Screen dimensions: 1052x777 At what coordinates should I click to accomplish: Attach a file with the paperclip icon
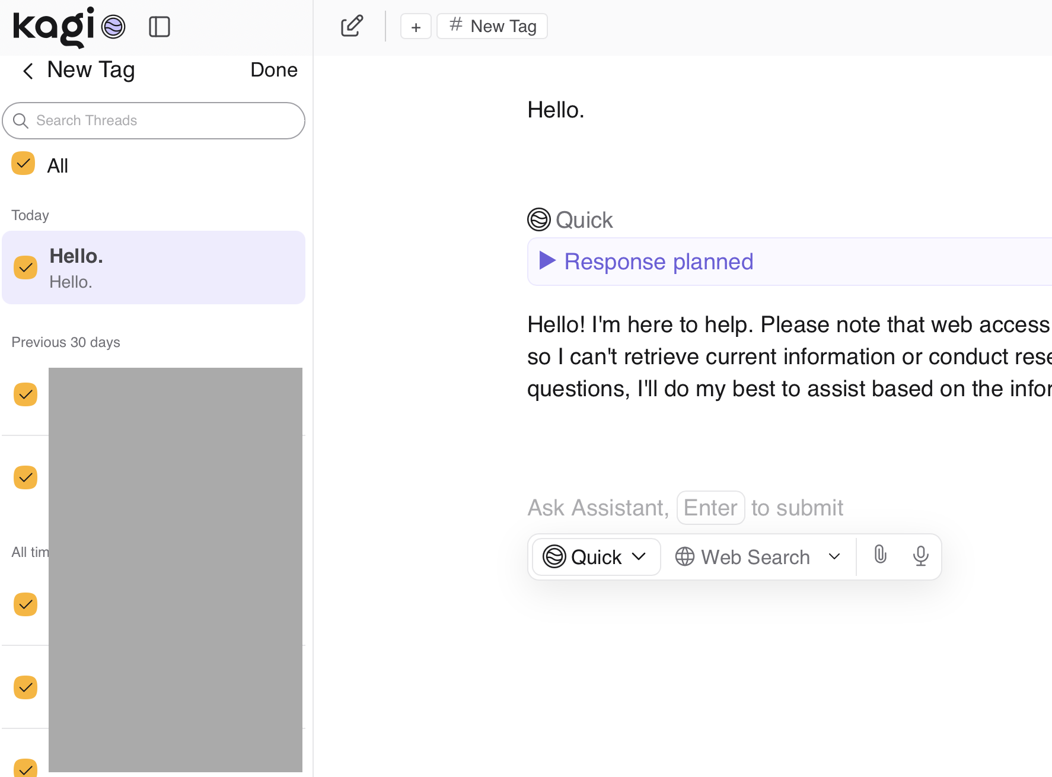[880, 556]
